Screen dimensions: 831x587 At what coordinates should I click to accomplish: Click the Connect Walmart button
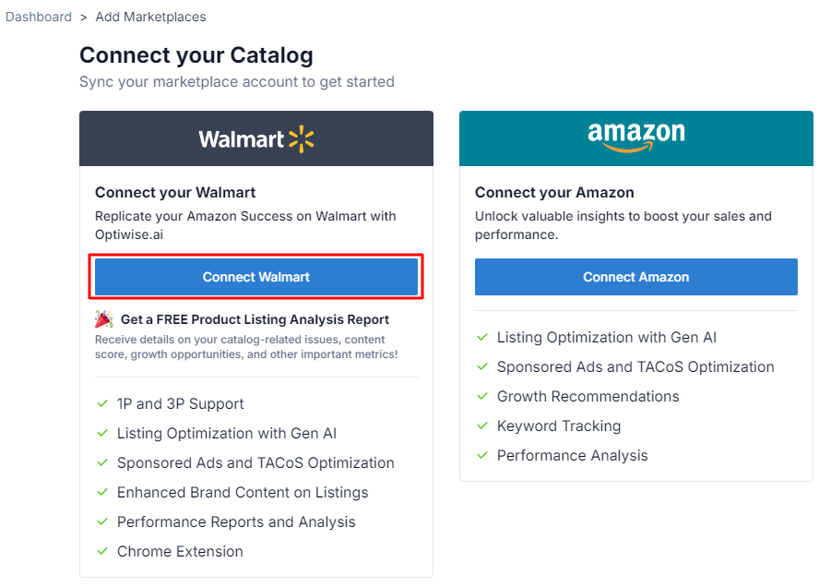pyautogui.click(x=256, y=277)
